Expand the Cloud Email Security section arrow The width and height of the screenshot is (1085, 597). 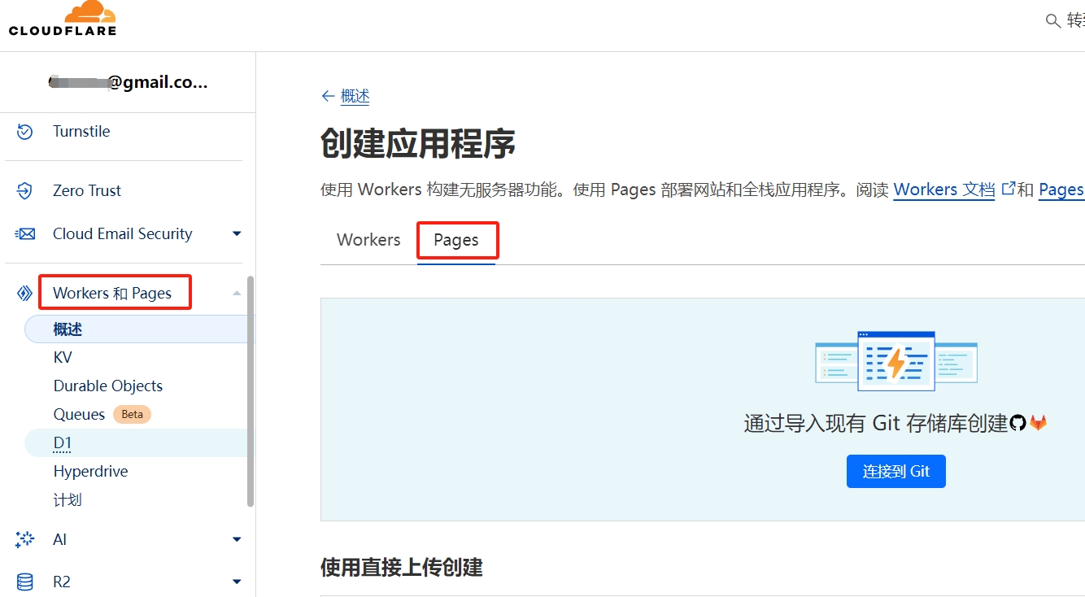(237, 234)
